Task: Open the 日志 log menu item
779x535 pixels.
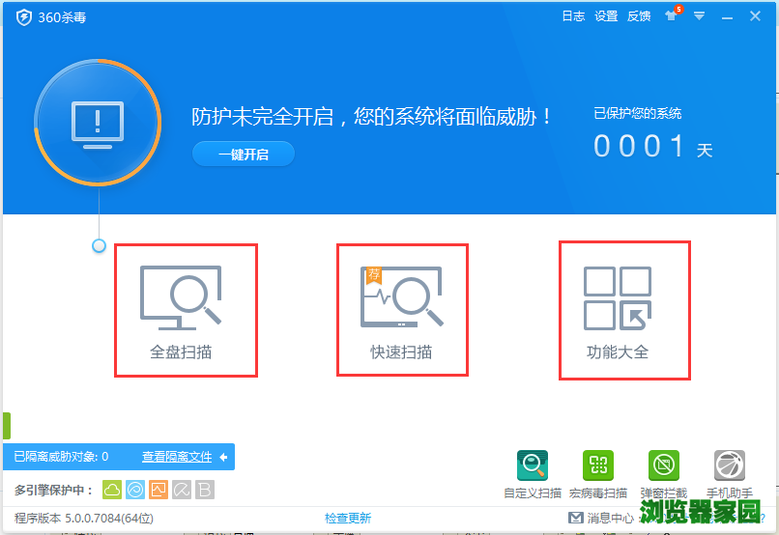Action: tap(573, 16)
